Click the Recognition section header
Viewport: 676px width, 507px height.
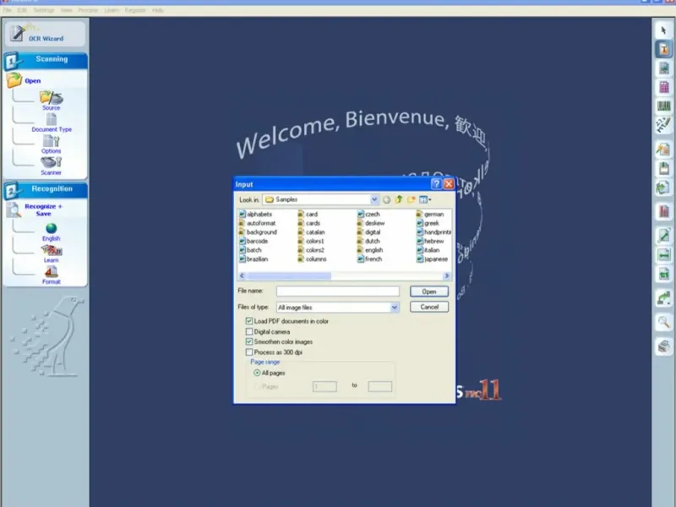coord(46,189)
